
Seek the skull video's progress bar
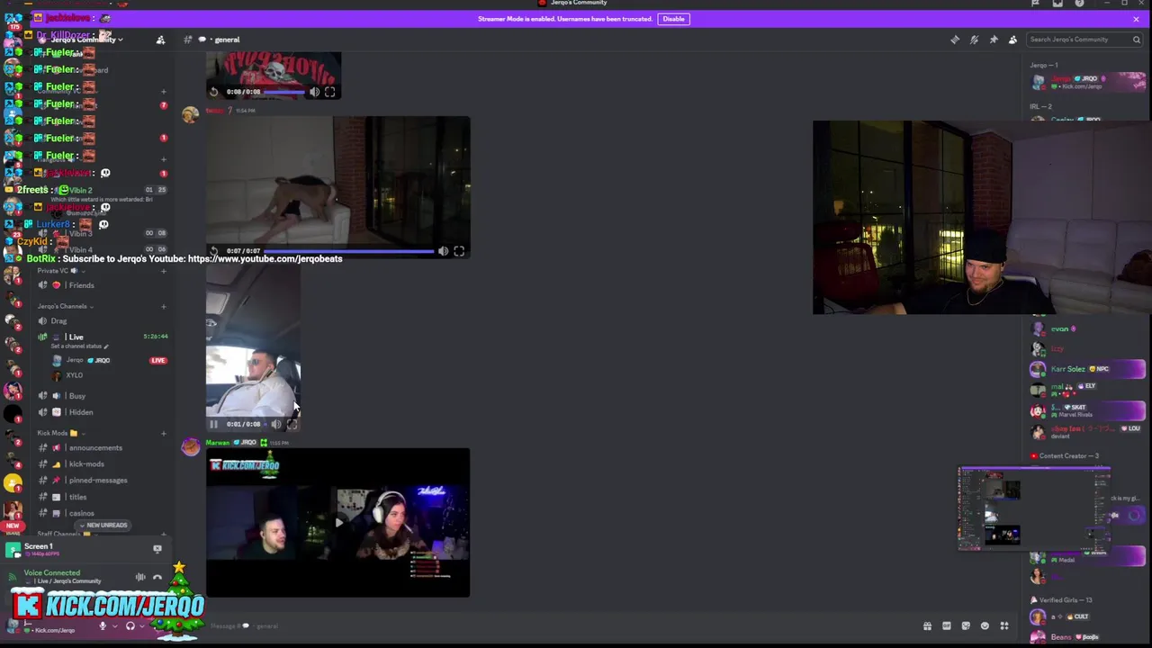[x=284, y=92]
